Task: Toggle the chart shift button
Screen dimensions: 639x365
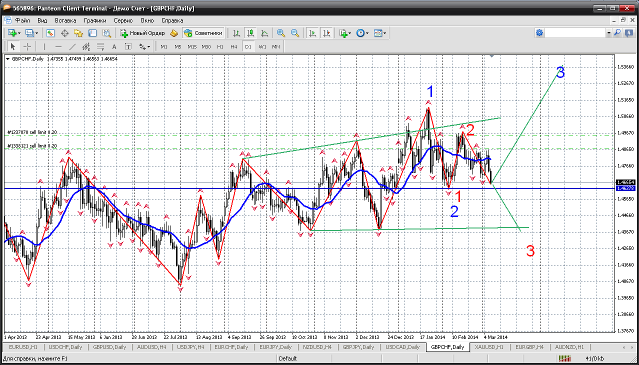Action: pos(326,33)
